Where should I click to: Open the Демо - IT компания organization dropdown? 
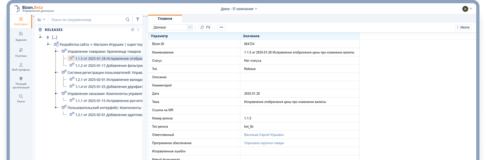point(239,9)
